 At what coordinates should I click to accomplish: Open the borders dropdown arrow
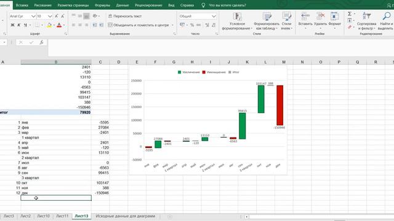(42, 25)
